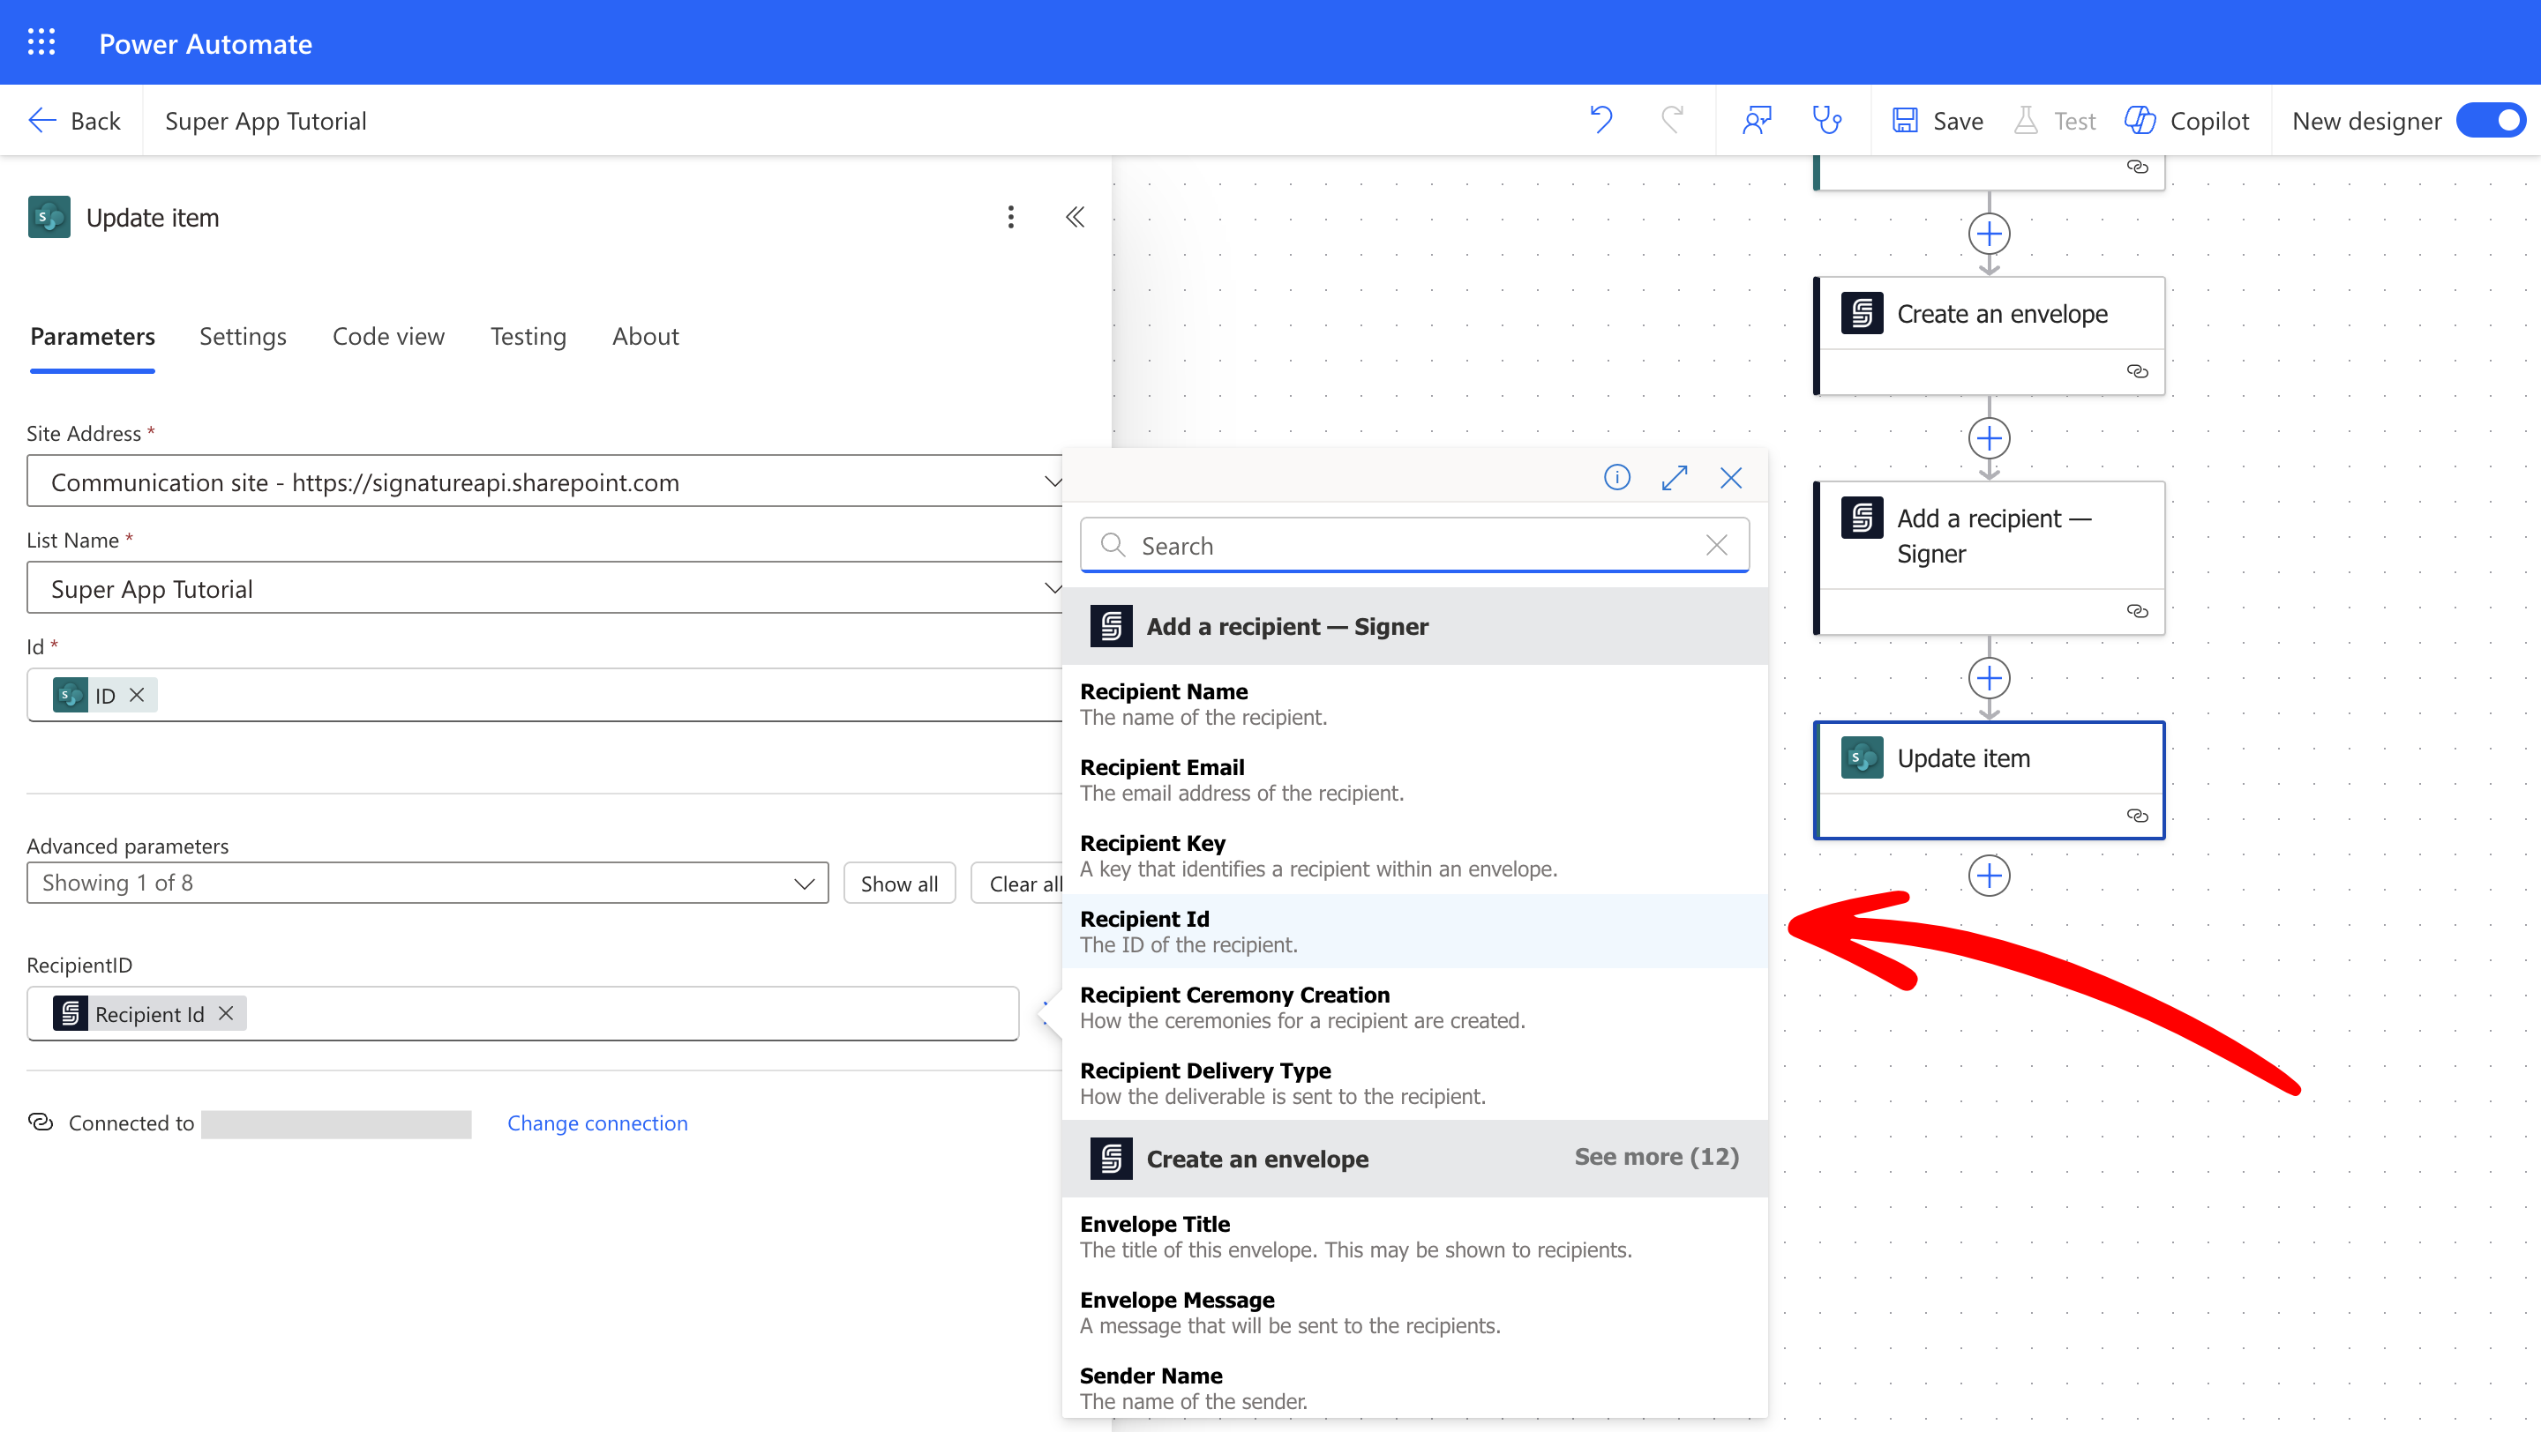Toggle the New designer switch

coord(2492,120)
